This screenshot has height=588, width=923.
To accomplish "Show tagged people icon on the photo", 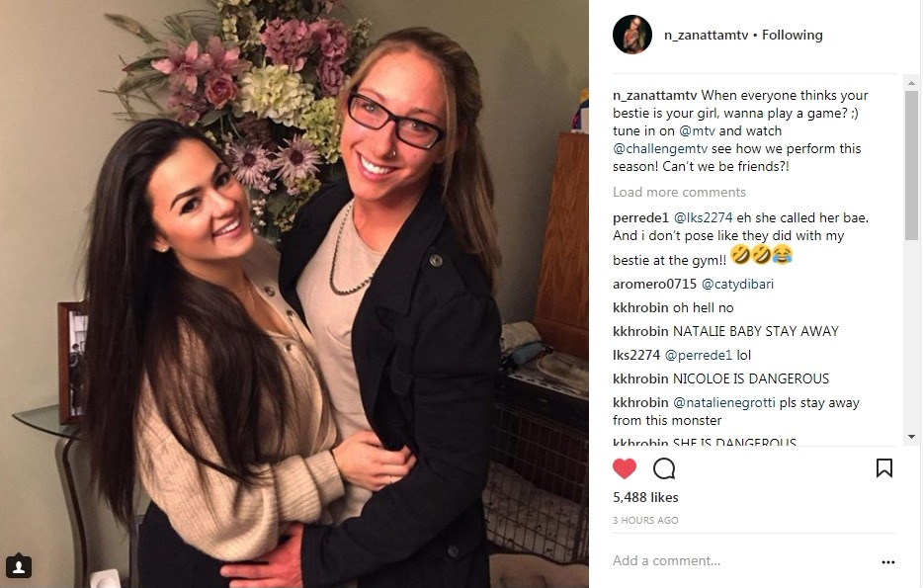I will (x=18, y=566).
